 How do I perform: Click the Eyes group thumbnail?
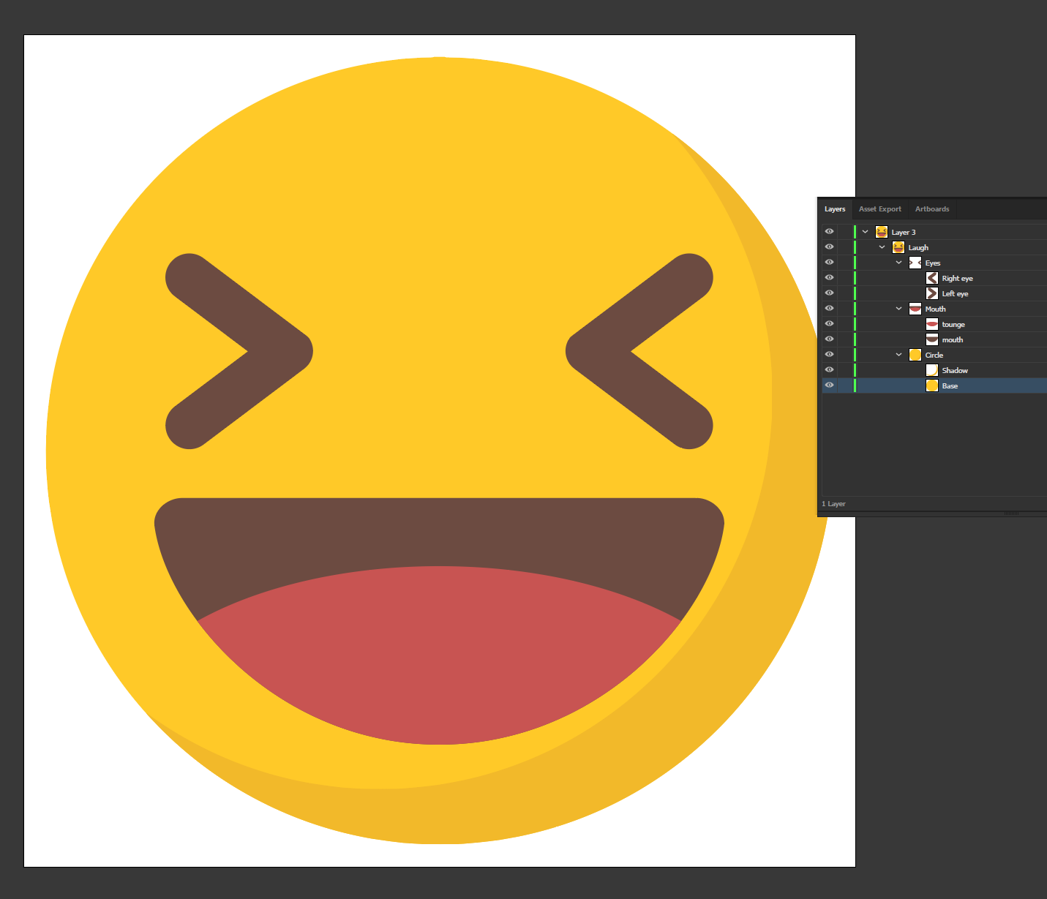[915, 263]
